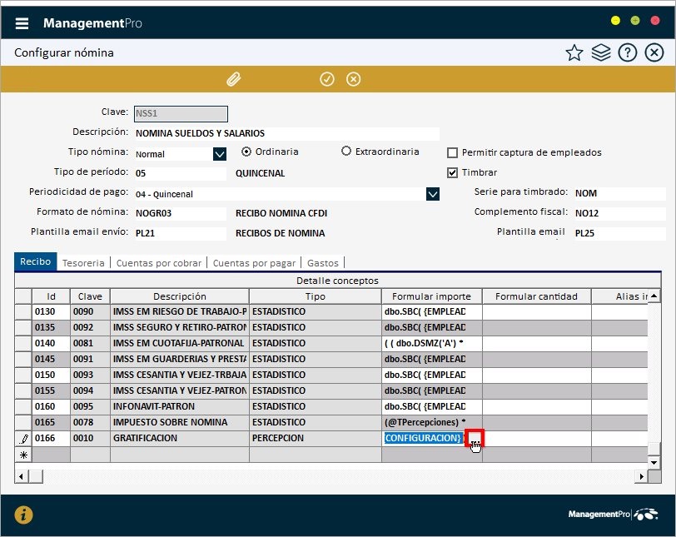The width and height of the screenshot is (676, 537).
Task: Select the IMSS EM CUOTAFIJA-PATRONAL cell
Action: [180, 343]
